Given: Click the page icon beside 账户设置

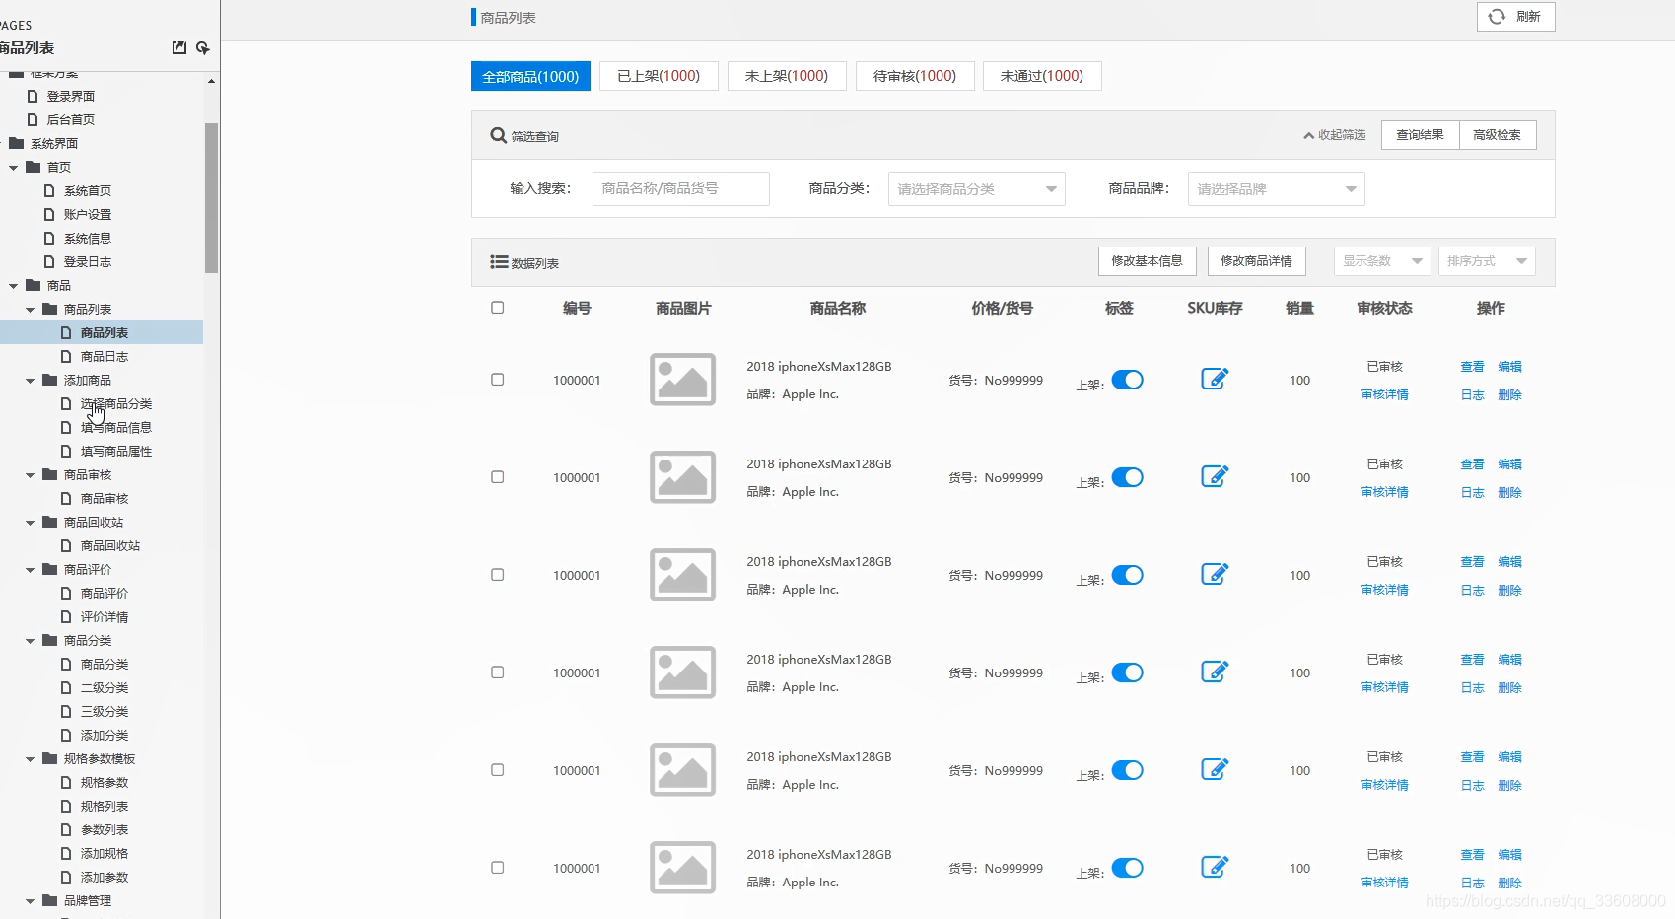Looking at the screenshot, I should coord(49,214).
